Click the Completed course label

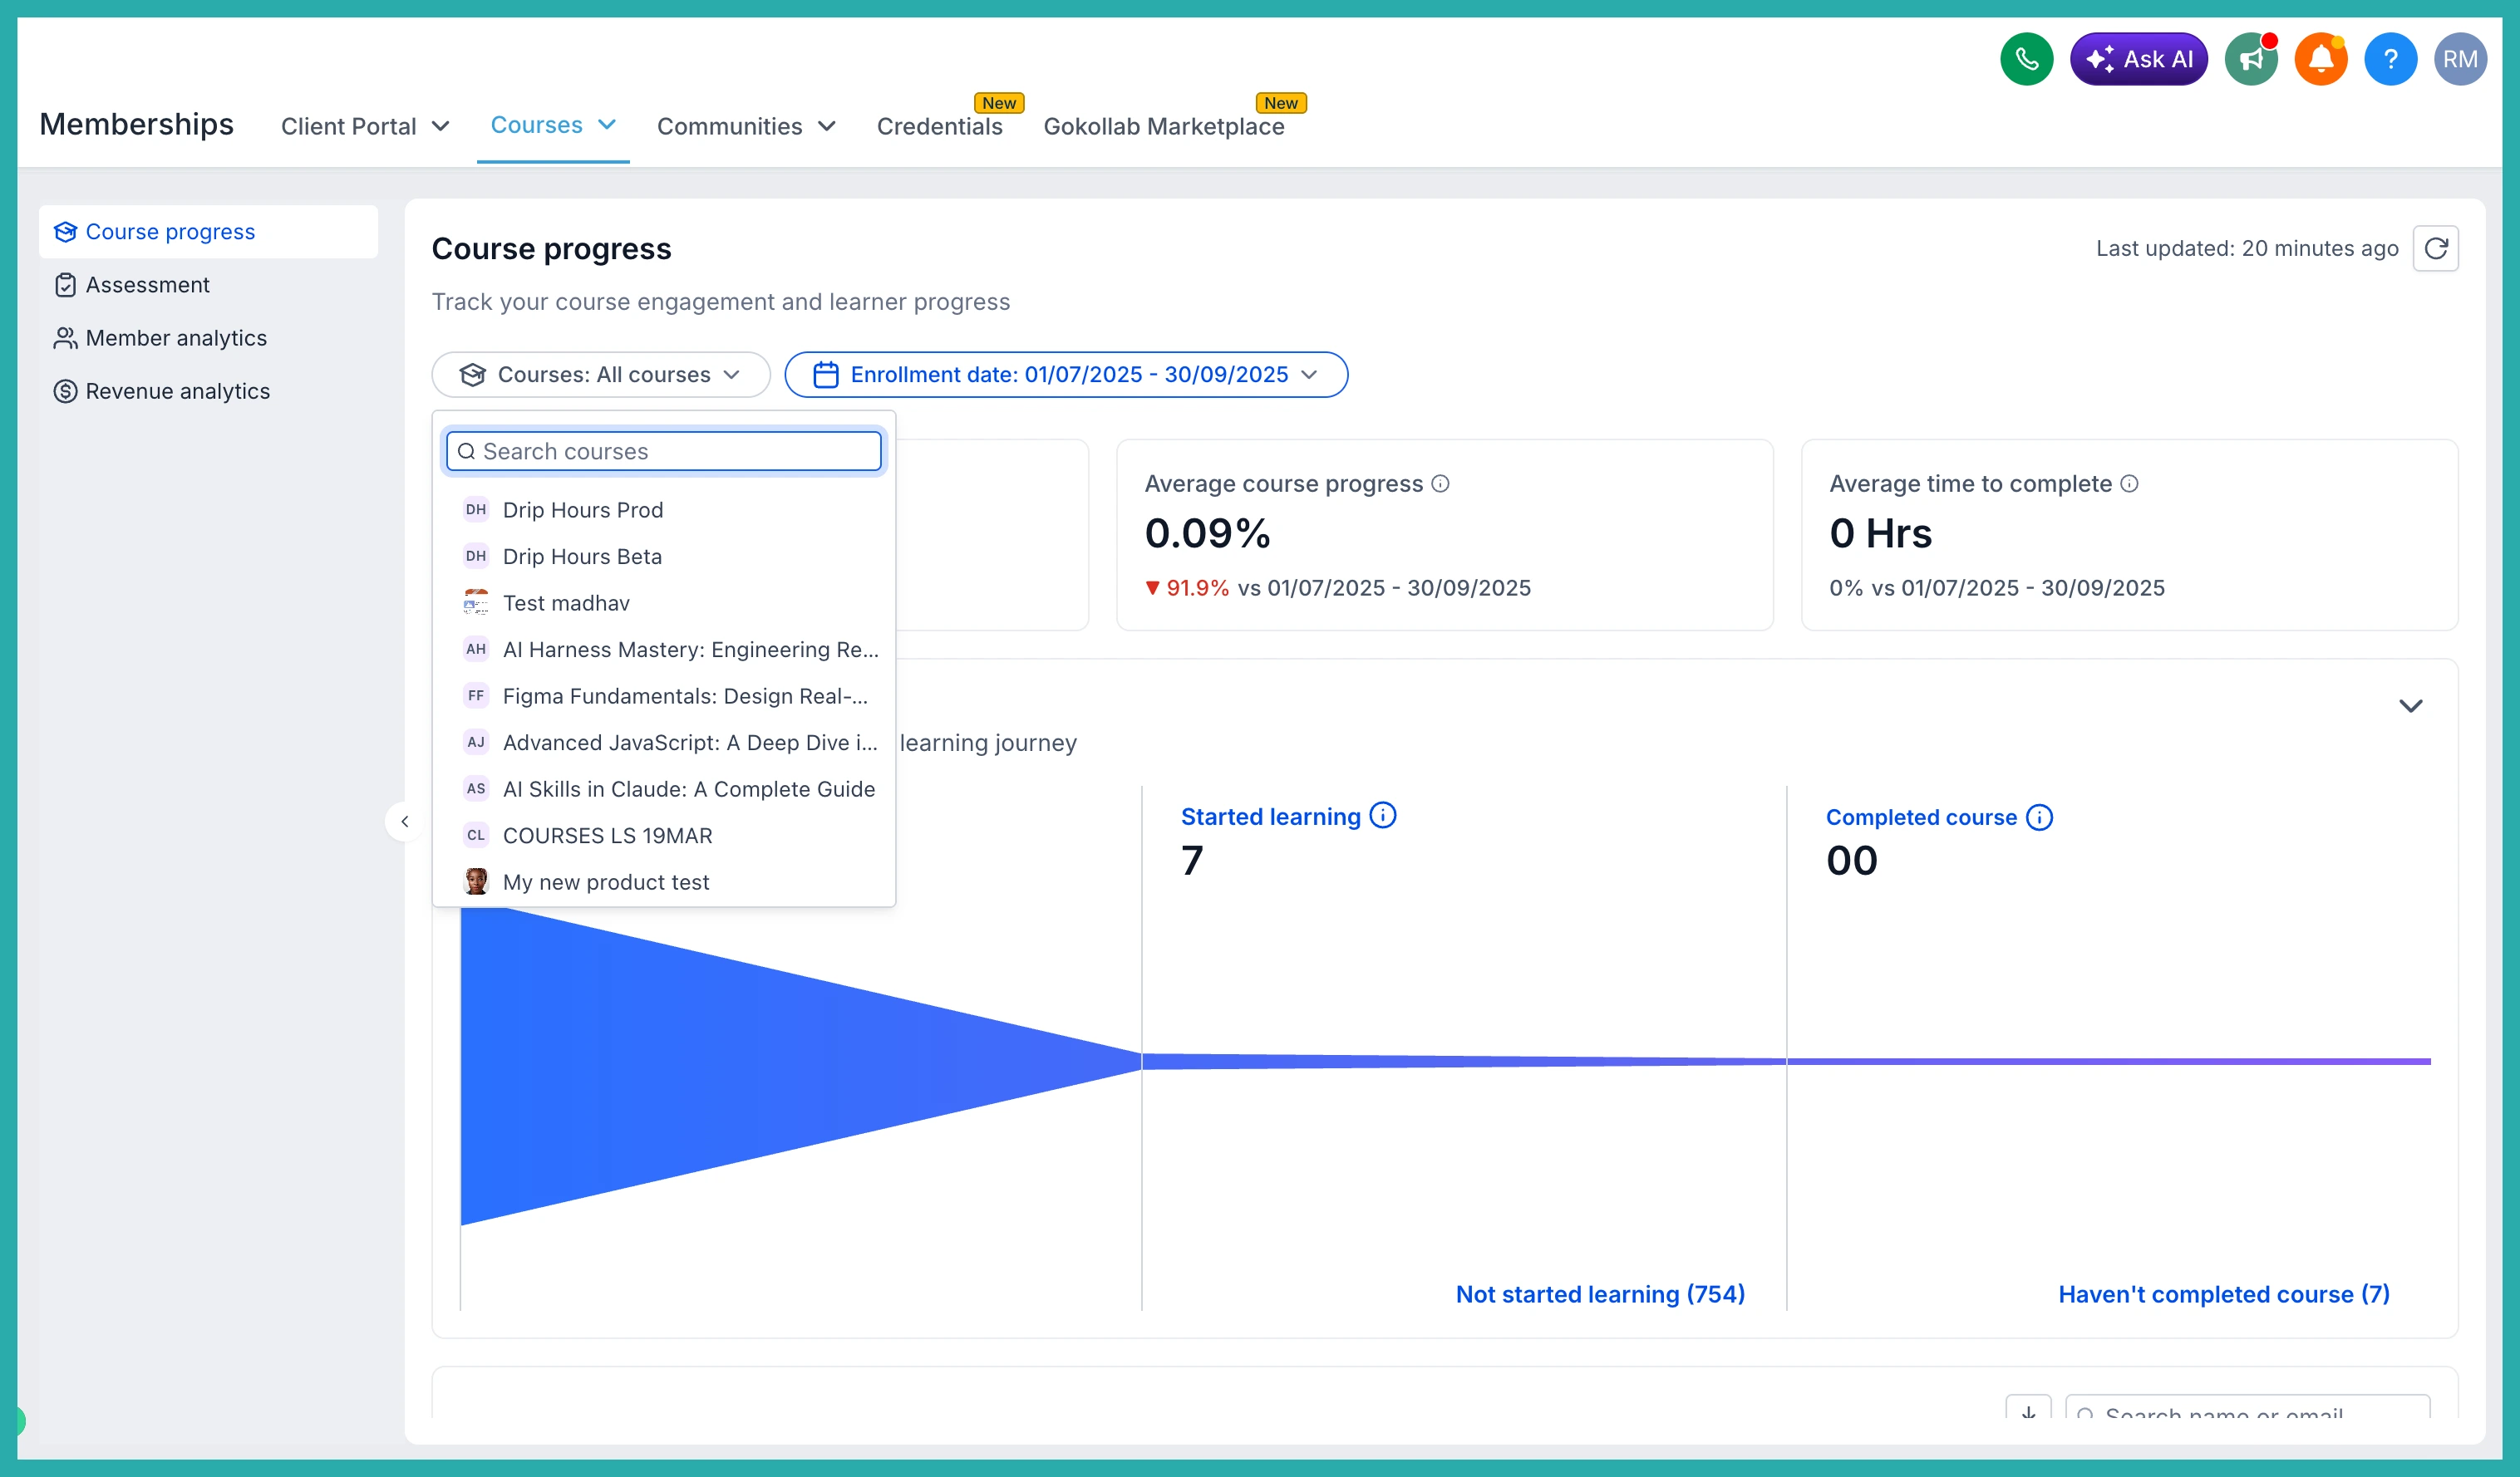[x=1921, y=817]
